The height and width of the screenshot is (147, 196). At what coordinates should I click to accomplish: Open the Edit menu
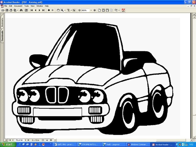tap(10, 6)
